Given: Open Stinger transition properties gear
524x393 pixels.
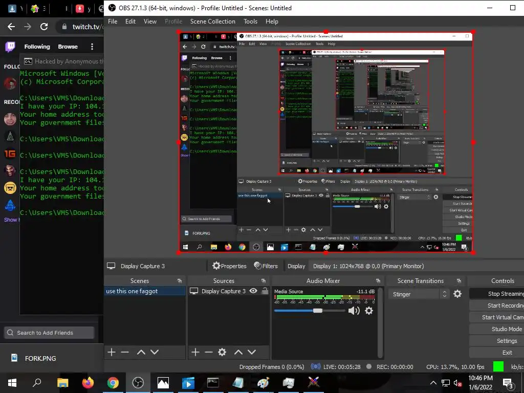Looking at the screenshot, I should 457,294.
